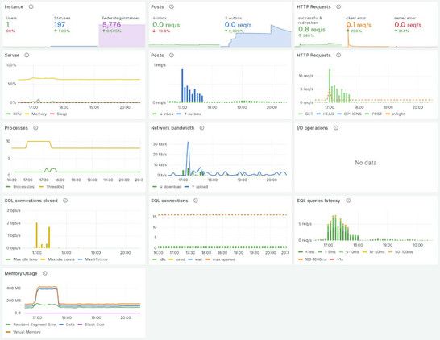Toggle the GET series in the HTTP Requests legend
The image size is (440, 340).
click(309, 114)
